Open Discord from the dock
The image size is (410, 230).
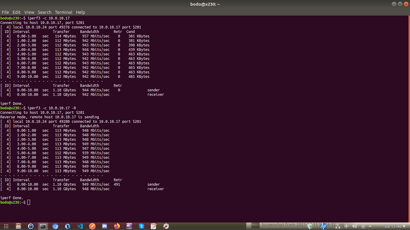[104, 226]
